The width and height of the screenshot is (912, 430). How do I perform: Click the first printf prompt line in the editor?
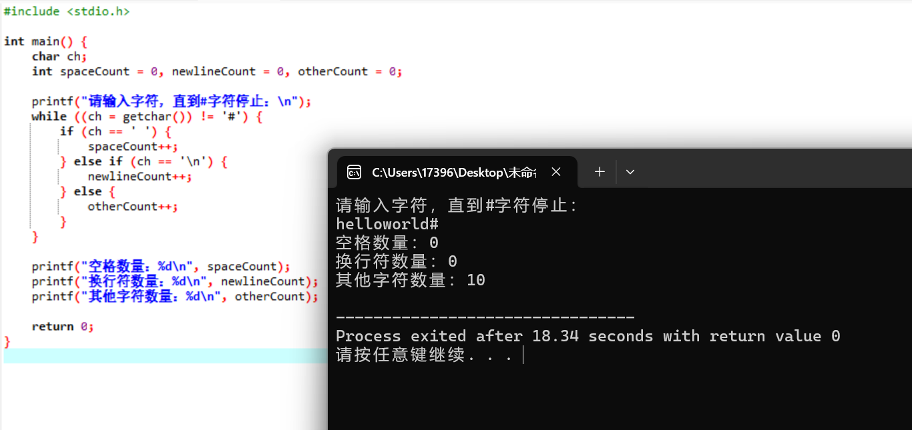[x=172, y=102]
